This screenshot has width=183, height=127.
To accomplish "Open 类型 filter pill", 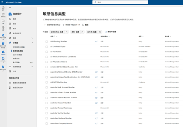I will (x=75, y=32).
